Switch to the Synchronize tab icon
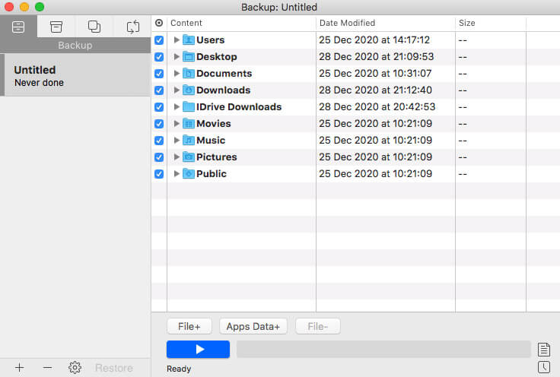The height and width of the screenshot is (377, 560). click(x=132, y=27)
